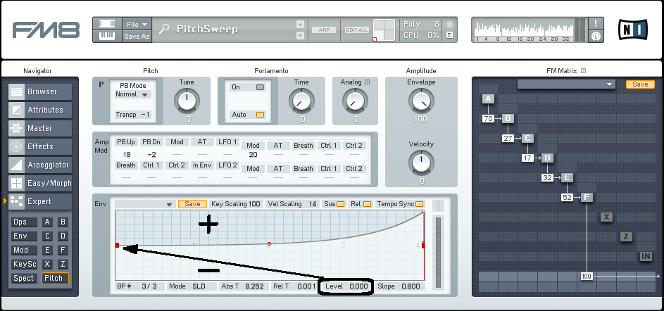The image size is (664, 311).
Task: Click the morph square pad in header
Action: (384, 30)
